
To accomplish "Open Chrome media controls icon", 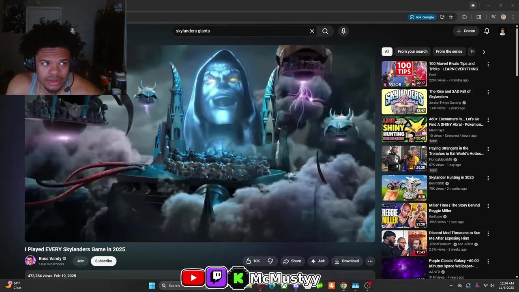I will point(493,17).
